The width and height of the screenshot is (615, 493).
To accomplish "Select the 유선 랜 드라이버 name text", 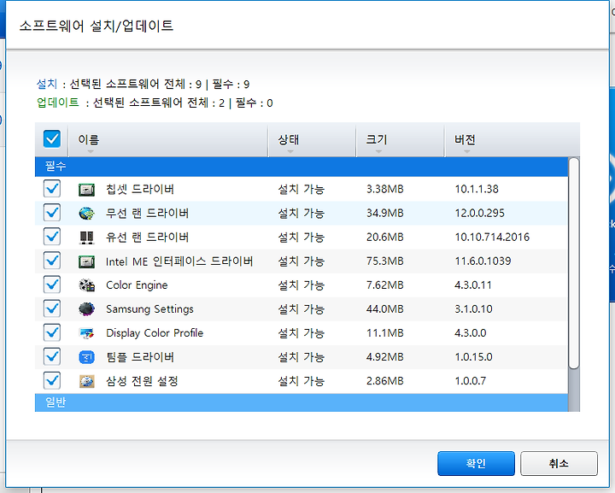I will [x=148, y=238].
